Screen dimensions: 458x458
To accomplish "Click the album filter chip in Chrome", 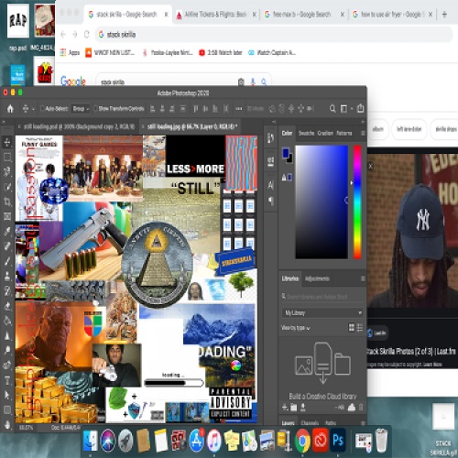I will pyautogui.click(x=377, y=129).
